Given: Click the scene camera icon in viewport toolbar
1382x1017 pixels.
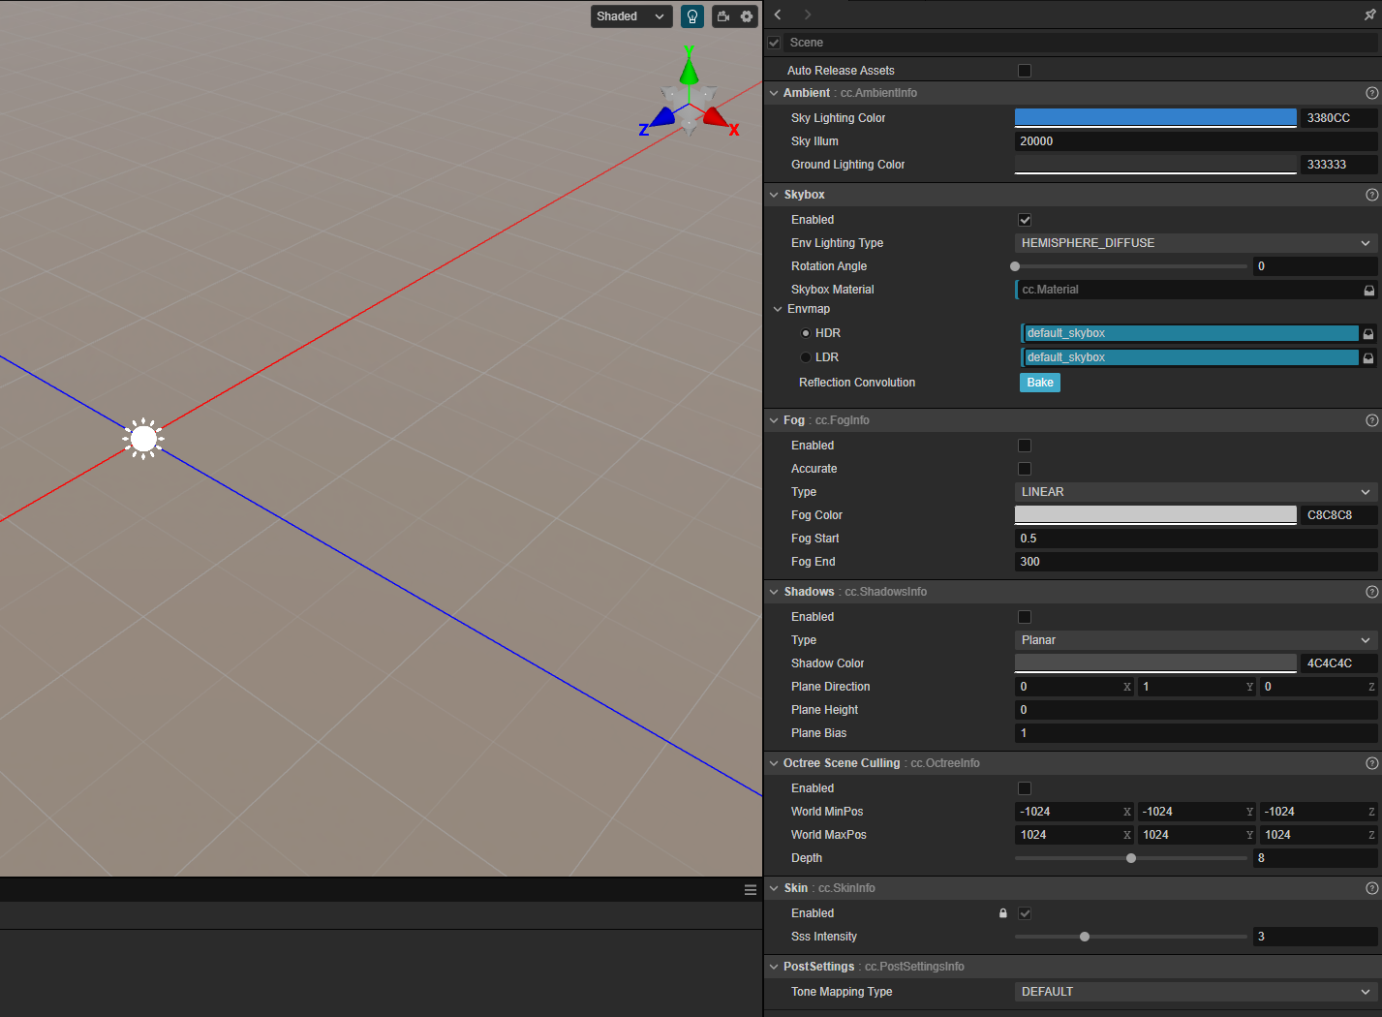Looking at the screenshot, I should click(x=723, y=16).
